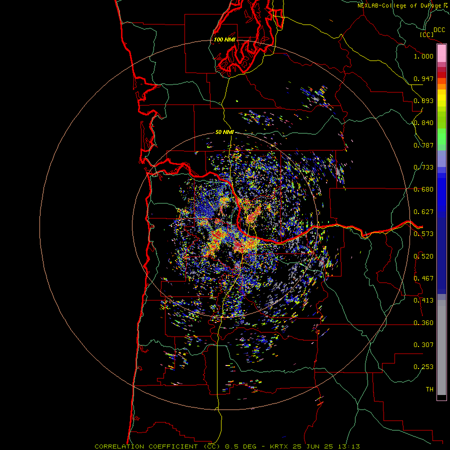Click the 0.733 color scale value

tap(423, 167)
